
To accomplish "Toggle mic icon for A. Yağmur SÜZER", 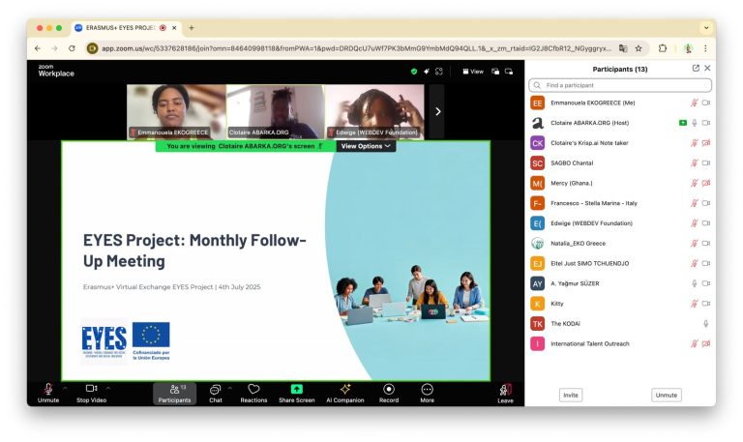I will point(695,283).
